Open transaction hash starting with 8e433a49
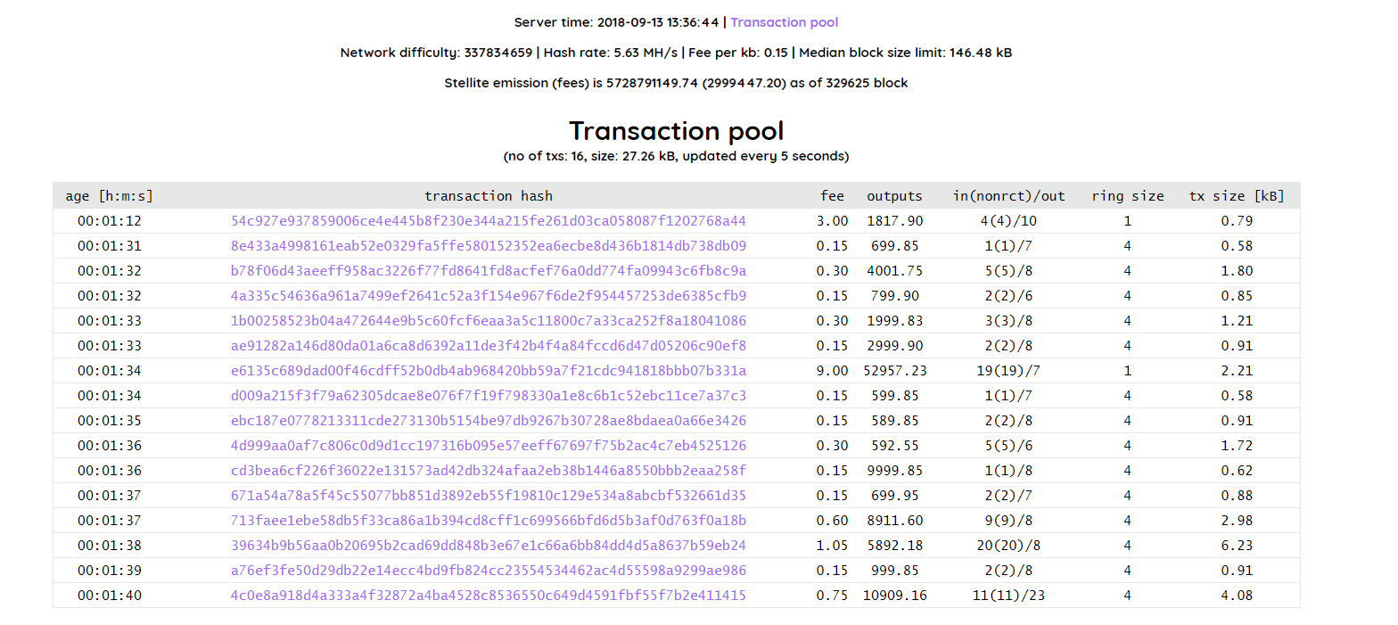 [489, 246]
